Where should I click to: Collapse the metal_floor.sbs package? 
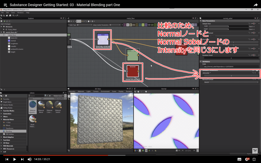[2, 32]
